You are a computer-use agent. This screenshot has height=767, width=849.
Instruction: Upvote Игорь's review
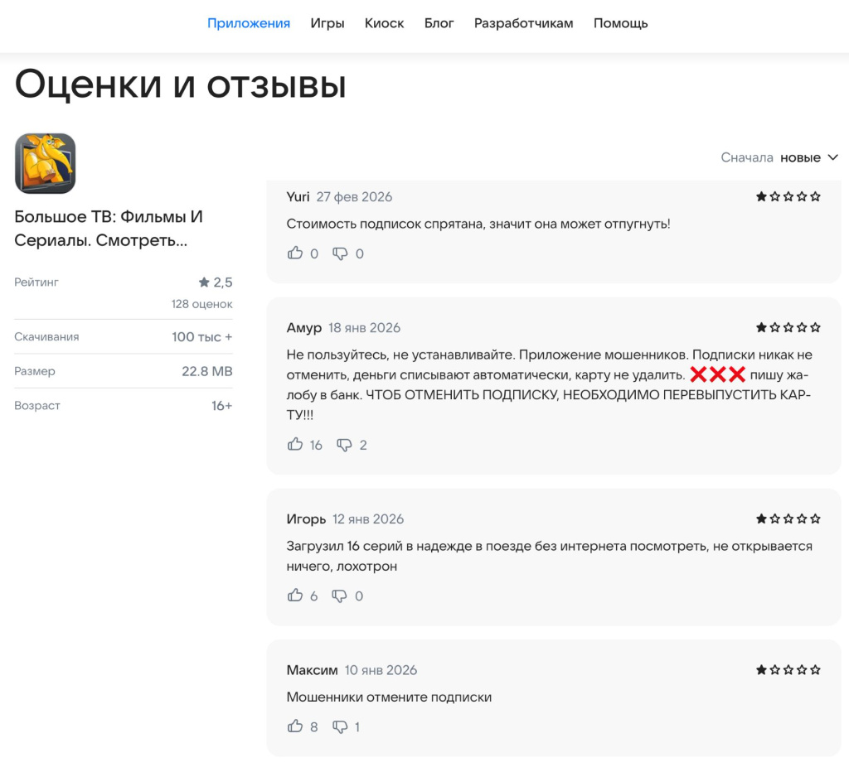pos(295,596)
